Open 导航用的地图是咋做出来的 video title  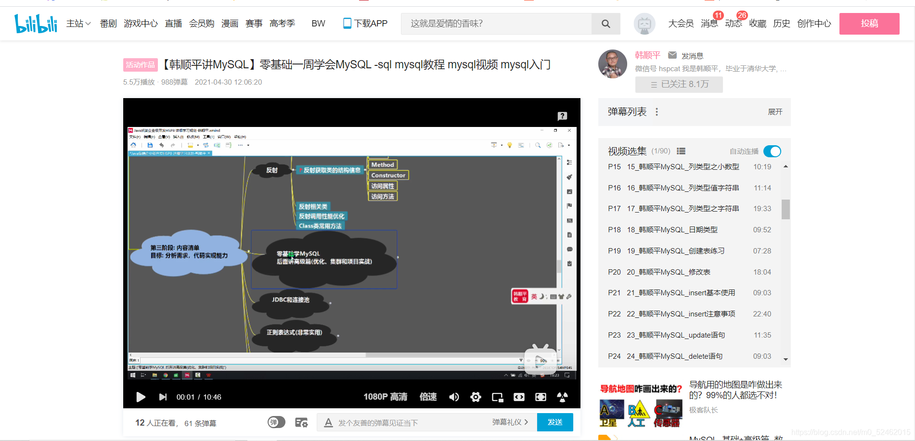click(735, 390)
